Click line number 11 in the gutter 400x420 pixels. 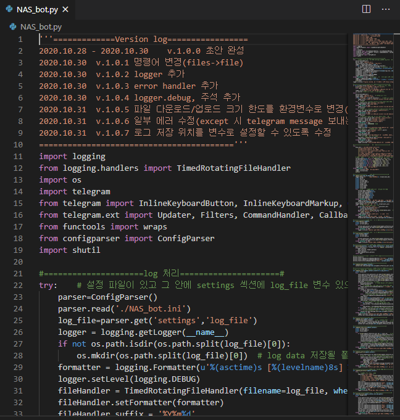[x=18, y=157]
